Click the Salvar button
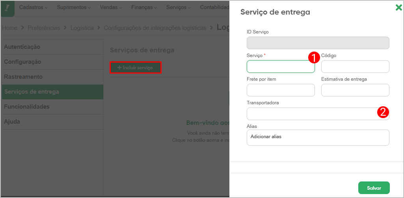Screen dimensions: 404x198 (374, 188)
